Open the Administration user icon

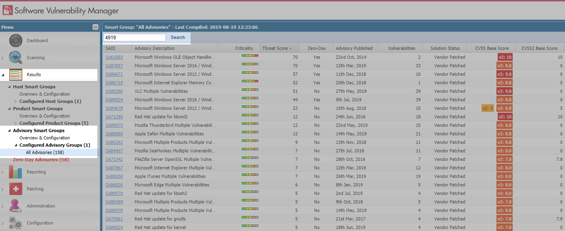(15, 206)
